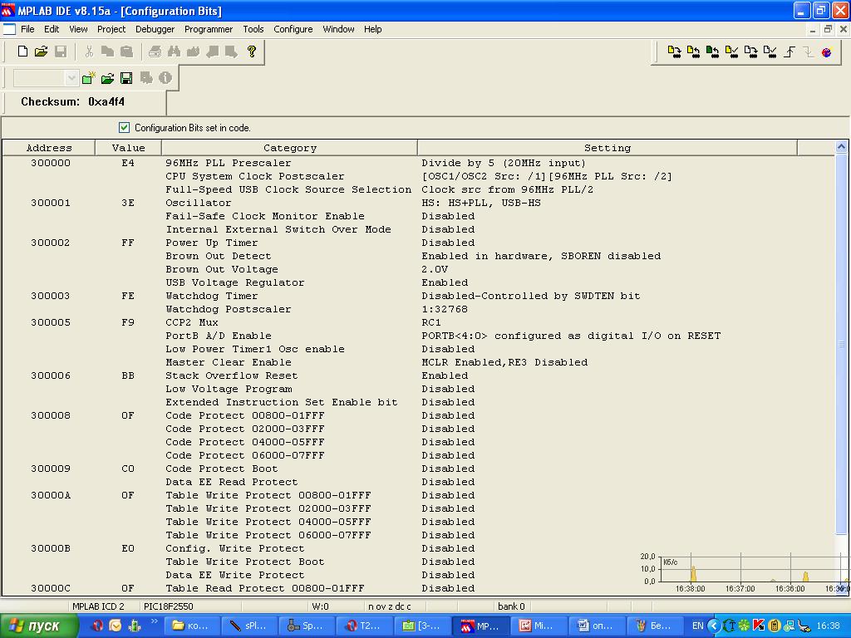The height and width of the screenshot is (638, 851).
Task: Click the Save Workspace green floppy icon
Action: (x=126, y=78)
